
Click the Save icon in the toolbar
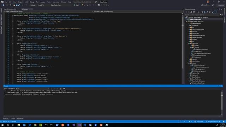17,5
